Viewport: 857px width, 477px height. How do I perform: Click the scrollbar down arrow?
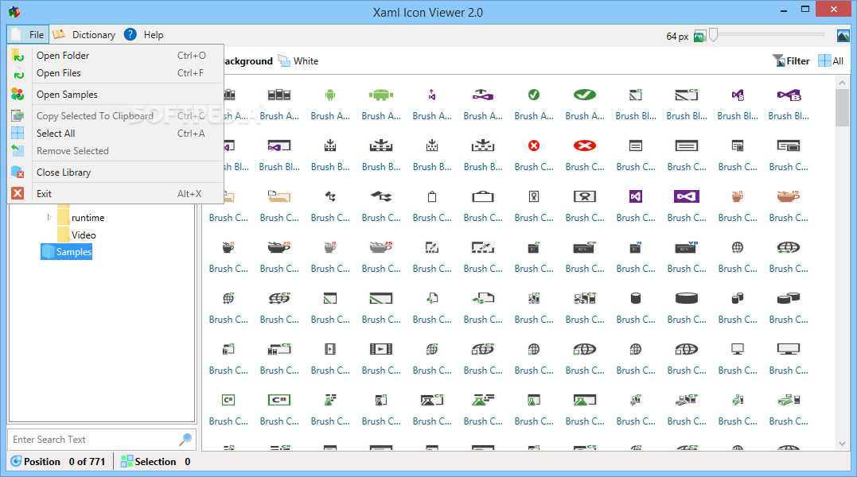(x=842, y=444)
